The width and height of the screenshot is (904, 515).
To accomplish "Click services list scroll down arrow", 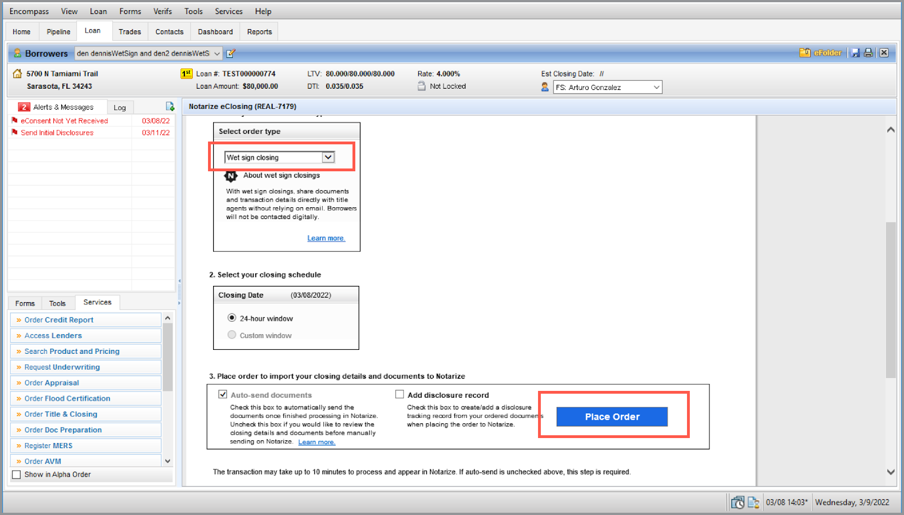I will pyautogui.click(x=168, y=461).
